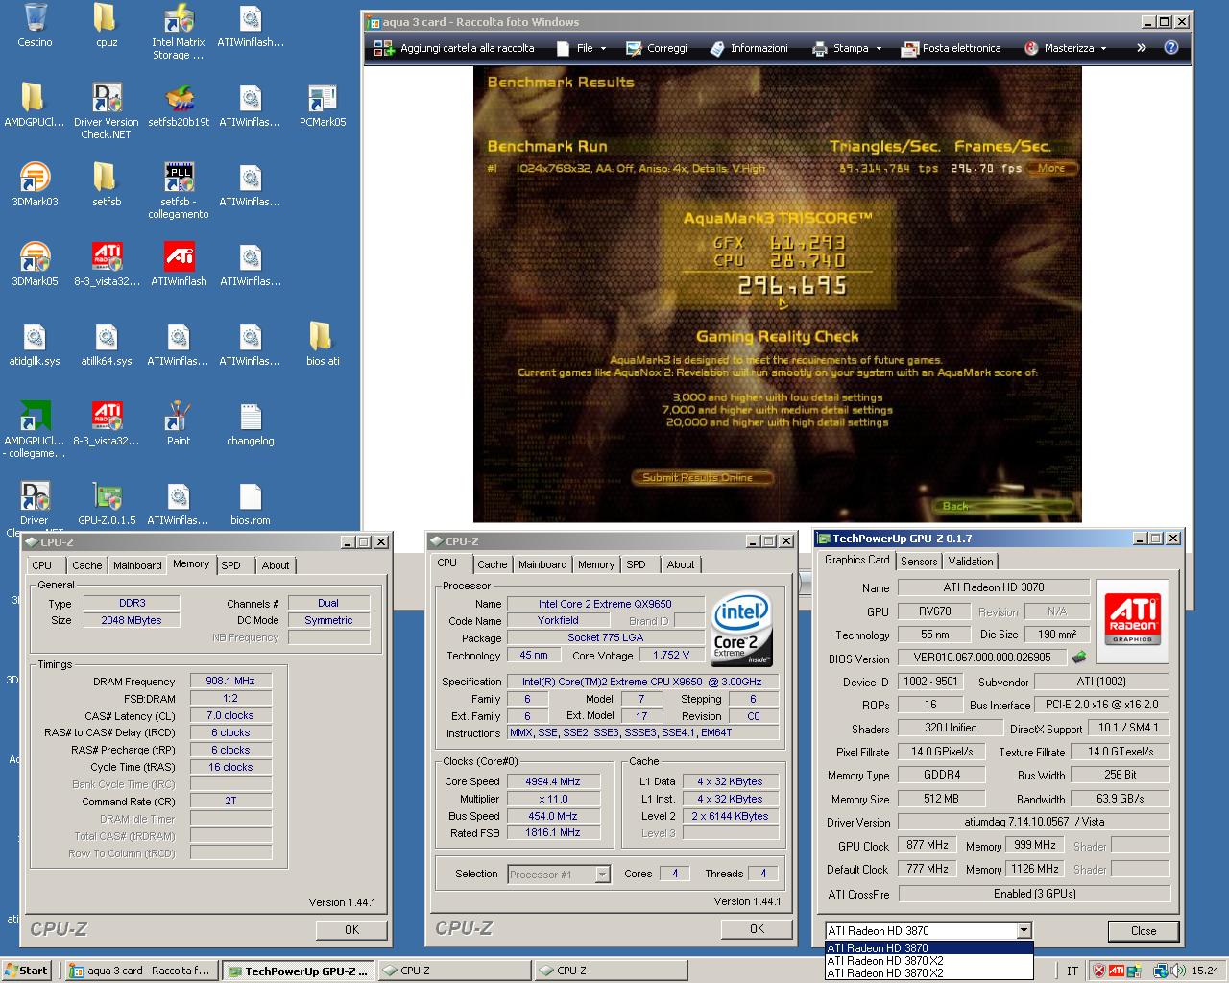Open Memory tab in right CPU-Z window
This screenshot has height=983, width=1229.
coord(596,564)
